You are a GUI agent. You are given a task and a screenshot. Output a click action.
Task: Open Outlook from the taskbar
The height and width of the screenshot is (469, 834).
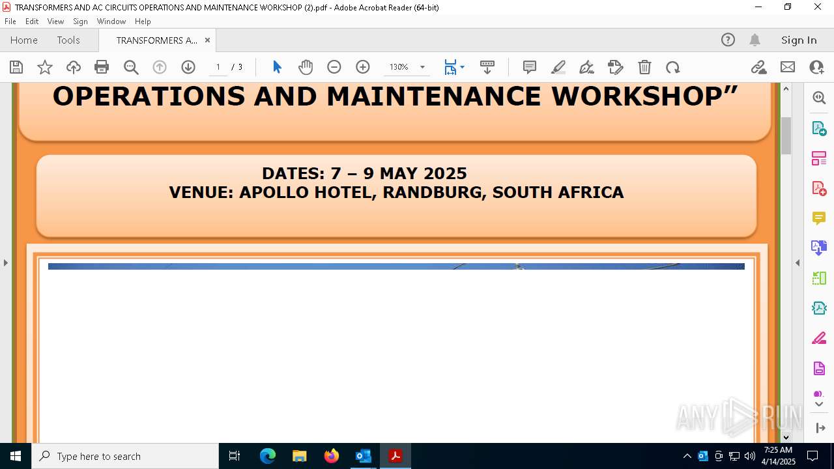pos(363,456)
